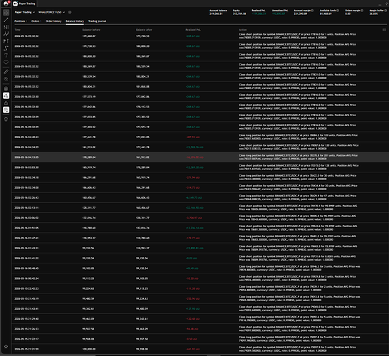
Task: Switch to the Positions tab
Action: click(x=20, y=21)
